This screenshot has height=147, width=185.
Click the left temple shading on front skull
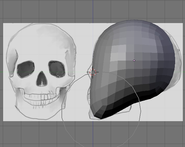[x=12, y=61]
